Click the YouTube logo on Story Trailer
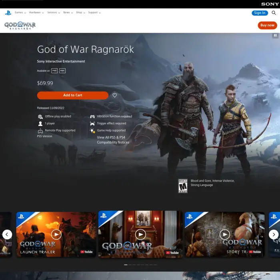Viewport: 280px width, 280px height. point(255,252)
